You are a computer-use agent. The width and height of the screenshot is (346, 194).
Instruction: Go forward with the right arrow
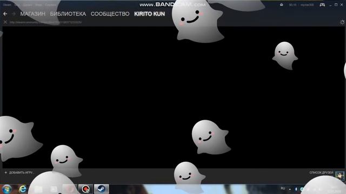pyautogui.click(x=14, y=14)
